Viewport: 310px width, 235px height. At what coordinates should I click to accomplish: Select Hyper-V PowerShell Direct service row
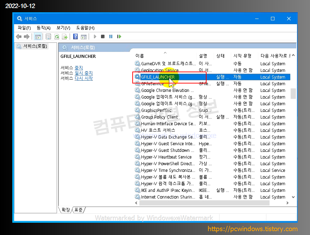point(212,164)
